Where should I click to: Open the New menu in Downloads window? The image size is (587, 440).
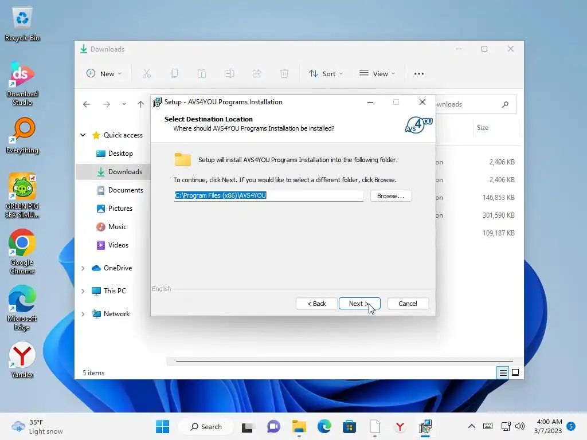point(104,74)
